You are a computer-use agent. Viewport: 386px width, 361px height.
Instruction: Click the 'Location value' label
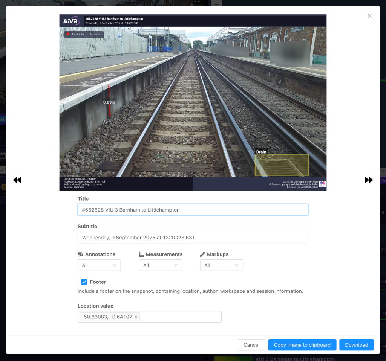click(x=95, y=306)
